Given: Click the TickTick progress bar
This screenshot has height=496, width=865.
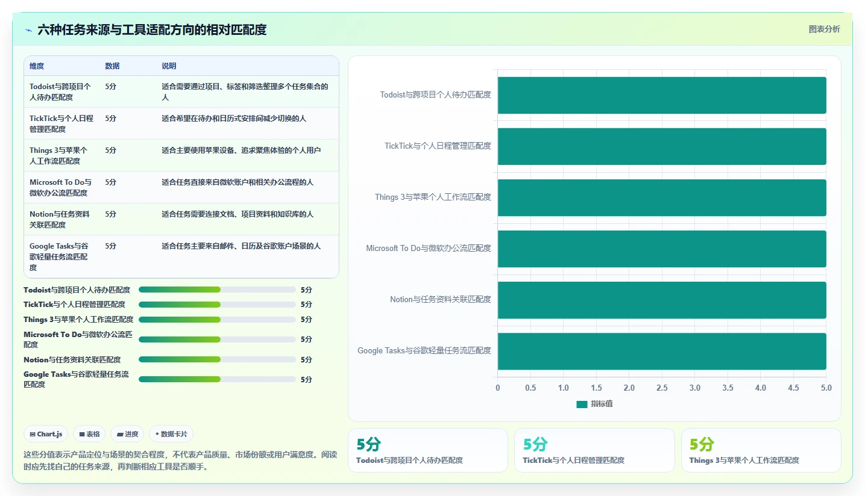Looking at the screenshot, I should 217,305.
